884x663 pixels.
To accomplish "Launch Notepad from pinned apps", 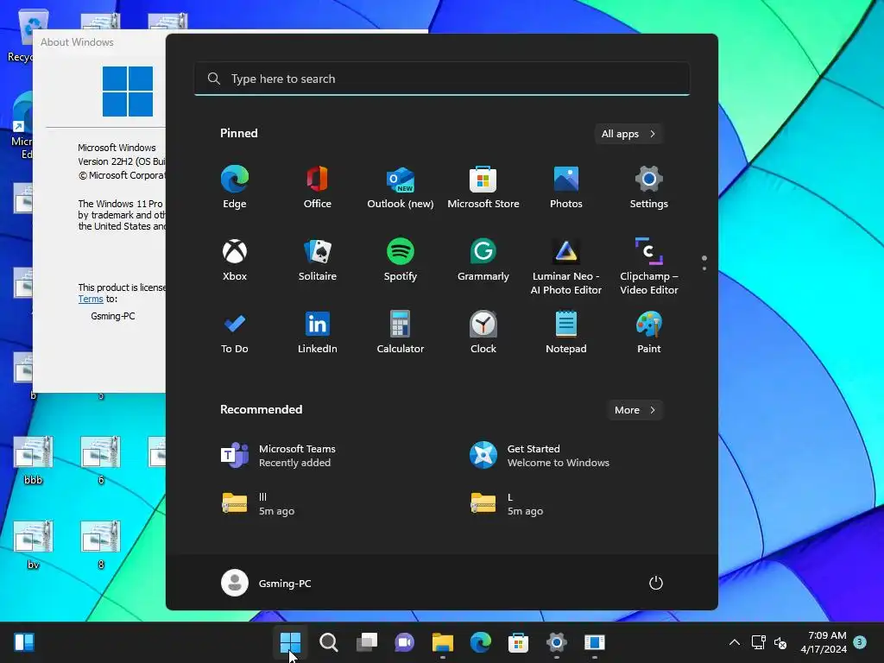I will tap(566, 332).
